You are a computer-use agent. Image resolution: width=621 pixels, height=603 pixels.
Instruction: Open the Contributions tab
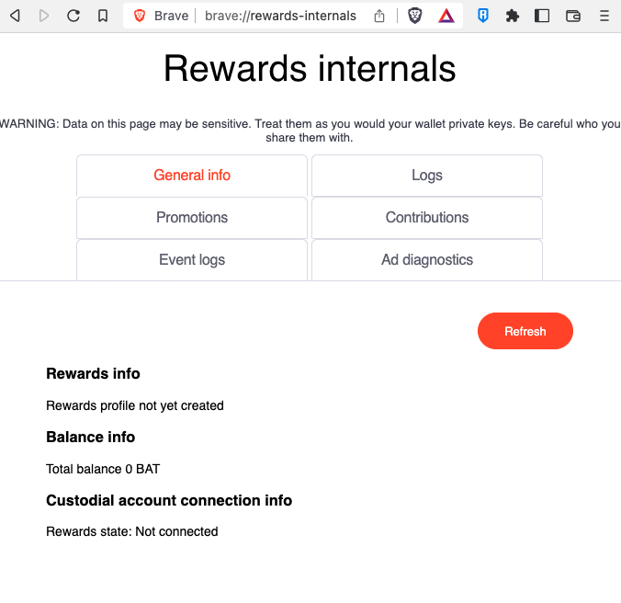click(x=427, y=218)
